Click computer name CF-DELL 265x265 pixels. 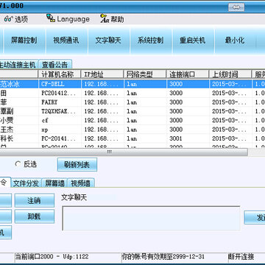(53, 84)
